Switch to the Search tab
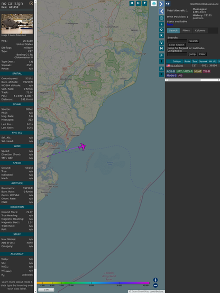 (173, 31)
